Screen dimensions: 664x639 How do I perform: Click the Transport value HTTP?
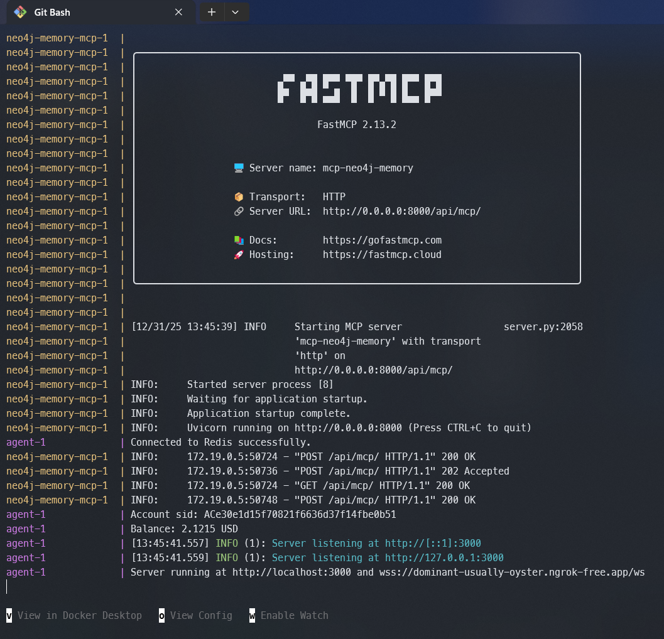pyautogui.click(x=334, y=196)
